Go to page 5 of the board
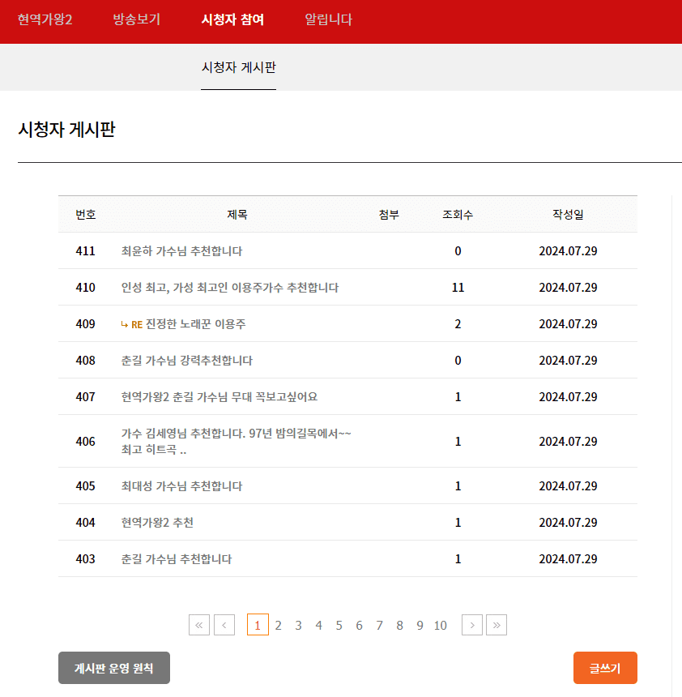This screenshot has width=682, height=697. point(339,625)
